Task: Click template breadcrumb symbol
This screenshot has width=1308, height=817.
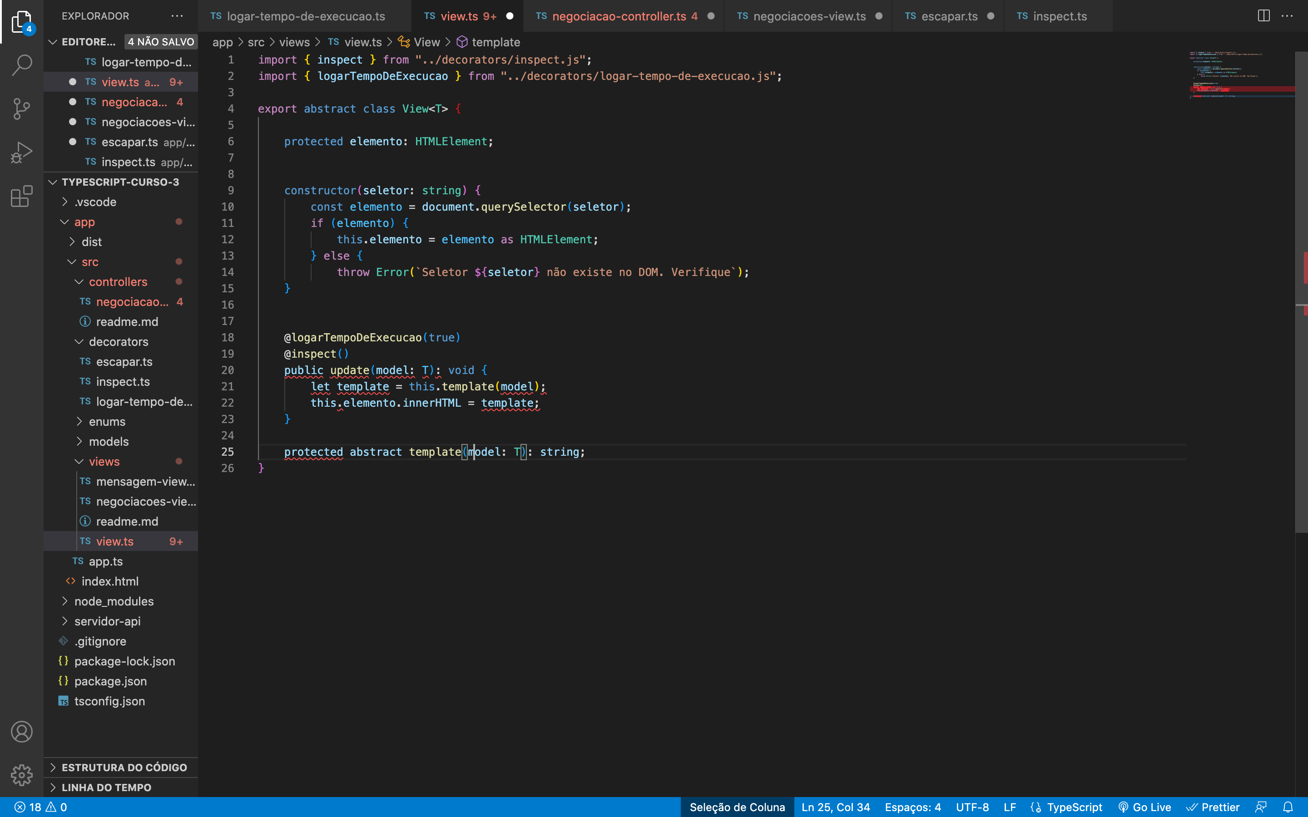Action: point(489,42)
